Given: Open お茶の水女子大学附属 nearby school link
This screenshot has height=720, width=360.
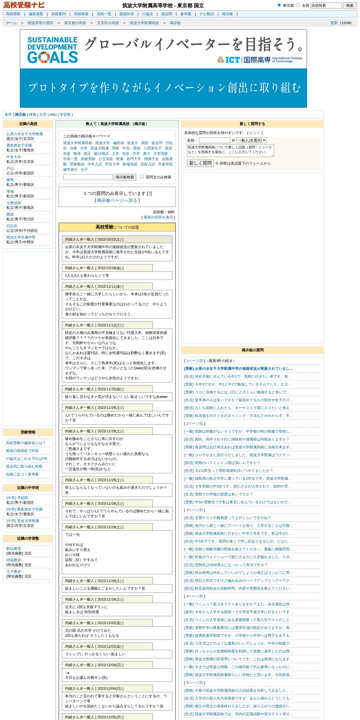Looking at the screenshot, I should (25, 134).
